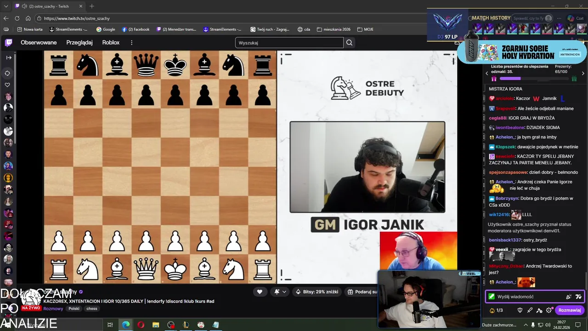Image resolution: width=588 pixels, height=331 pixels.
Task: Open tab list chevron at top-left
Action: (6, 6)
